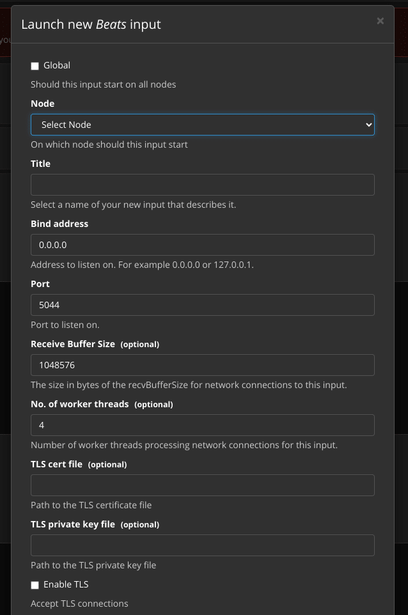Close the Launch new Beats input dialog
The width and height of the screenshot is (408, 615).
(380, 21)
